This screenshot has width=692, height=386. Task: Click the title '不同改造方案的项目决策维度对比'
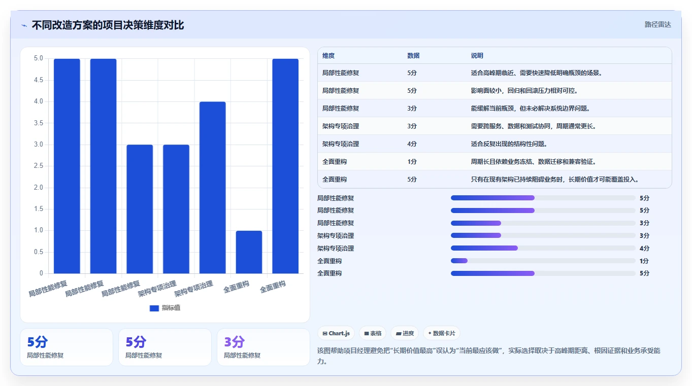[108, 25]
